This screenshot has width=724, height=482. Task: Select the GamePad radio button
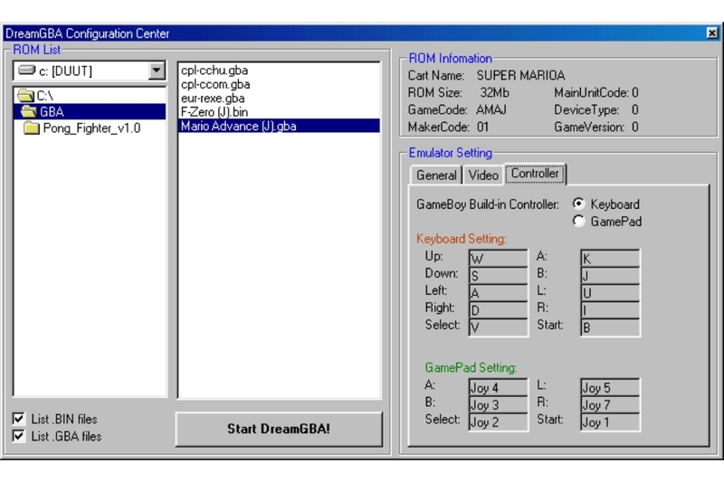pos(578,221)
